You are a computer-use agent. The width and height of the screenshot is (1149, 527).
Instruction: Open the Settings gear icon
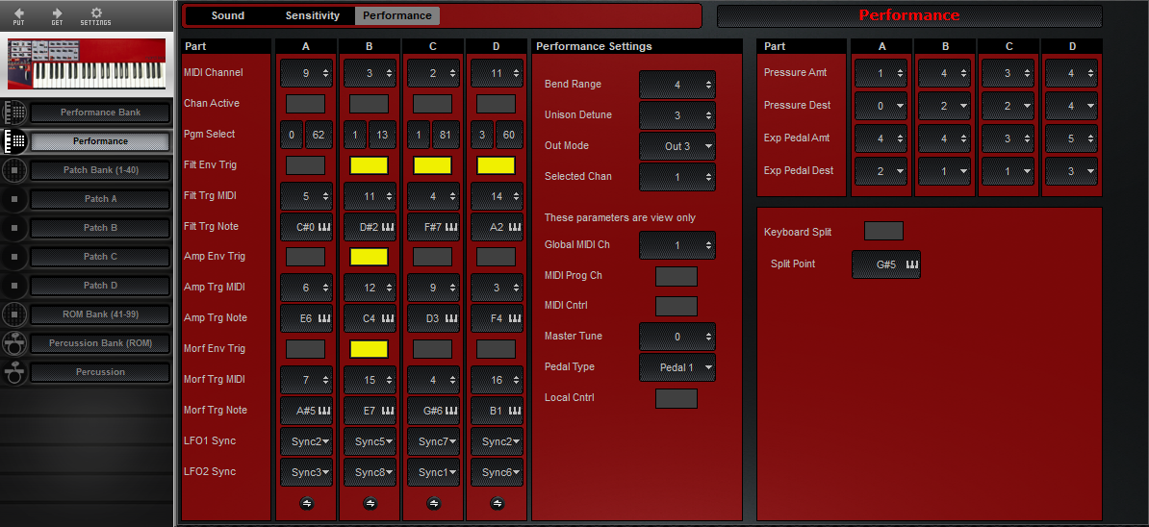pos(95,13)
